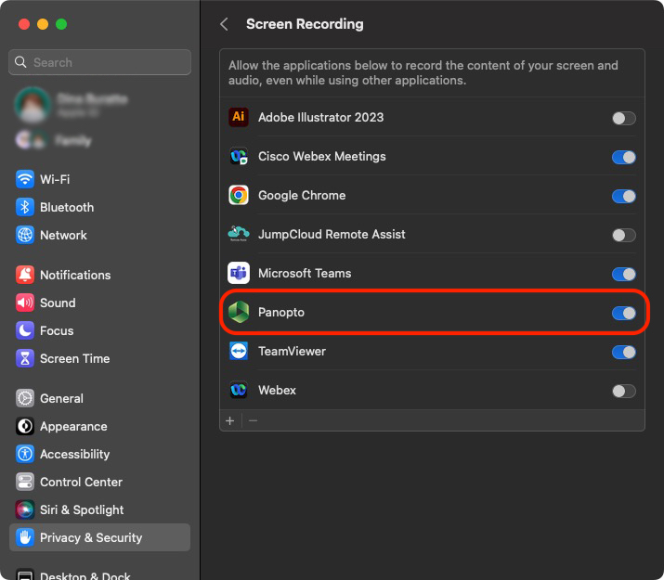Click the Adobe Illustrator app icon

(x=239, y=117)
